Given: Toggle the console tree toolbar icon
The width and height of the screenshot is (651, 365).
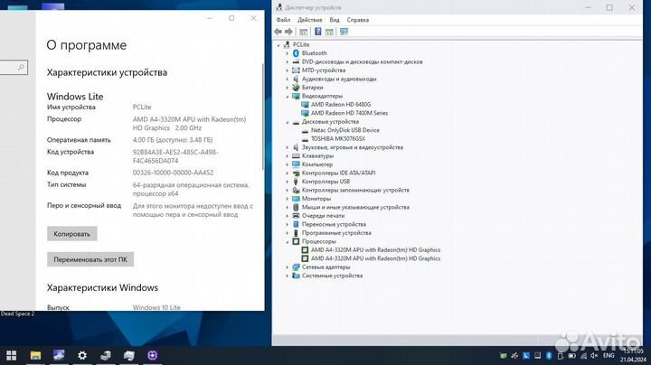Looking at the screenshot, I should click(304, 32).
